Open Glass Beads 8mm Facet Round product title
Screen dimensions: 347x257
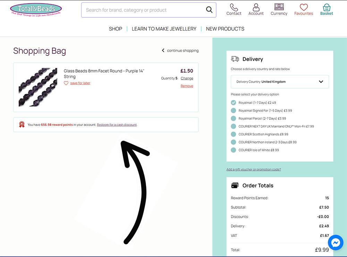104,74
